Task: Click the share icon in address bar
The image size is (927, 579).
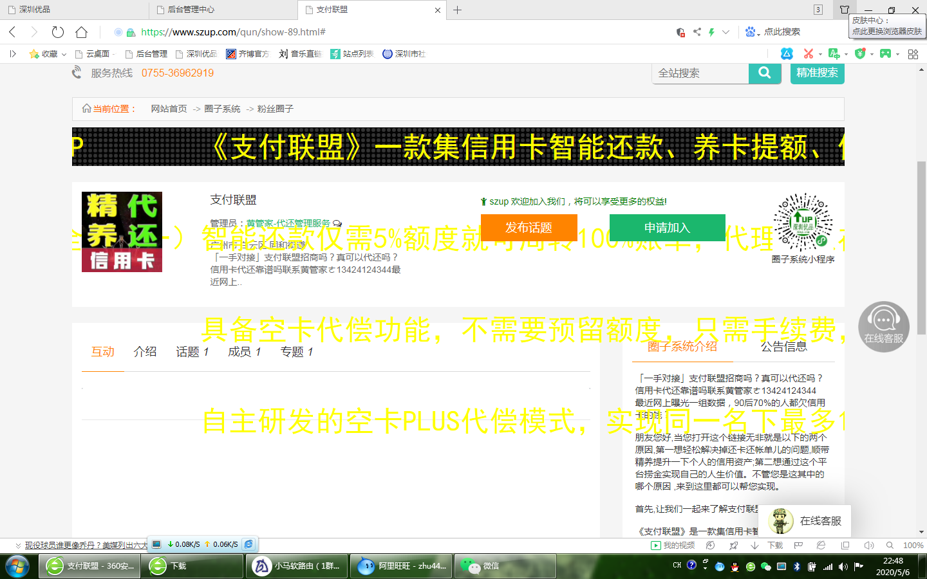Action: tap(697, 32)
